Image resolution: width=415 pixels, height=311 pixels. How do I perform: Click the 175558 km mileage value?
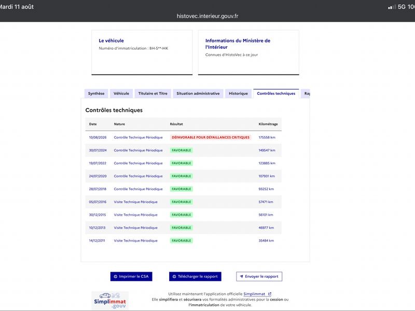point(267,137)
